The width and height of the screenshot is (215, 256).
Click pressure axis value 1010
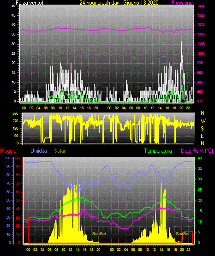201,34
